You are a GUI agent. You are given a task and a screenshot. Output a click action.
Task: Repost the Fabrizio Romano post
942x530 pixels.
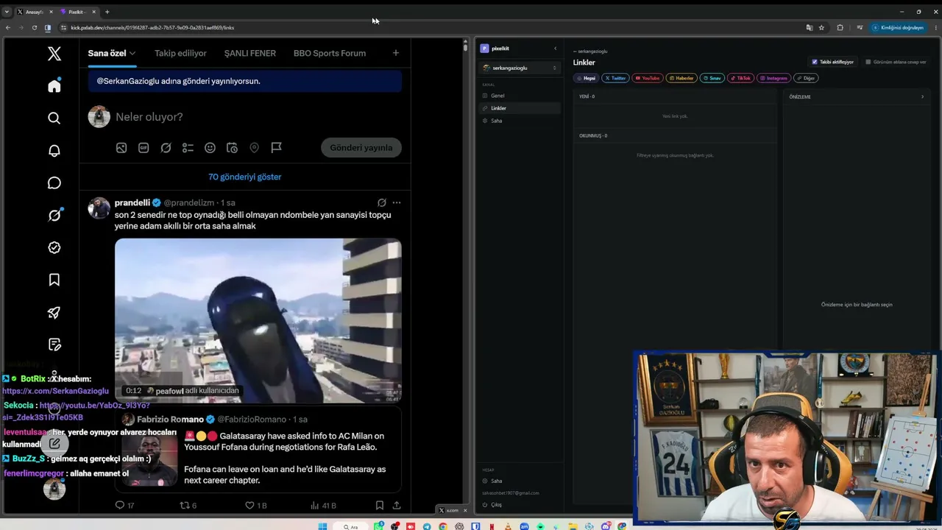pyautogui.click(x=185, y=505)
